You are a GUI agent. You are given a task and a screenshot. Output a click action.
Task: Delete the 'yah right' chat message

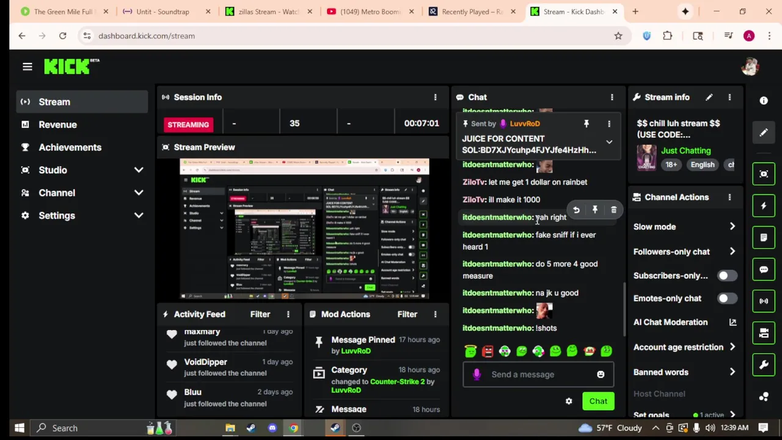[613, 210]
